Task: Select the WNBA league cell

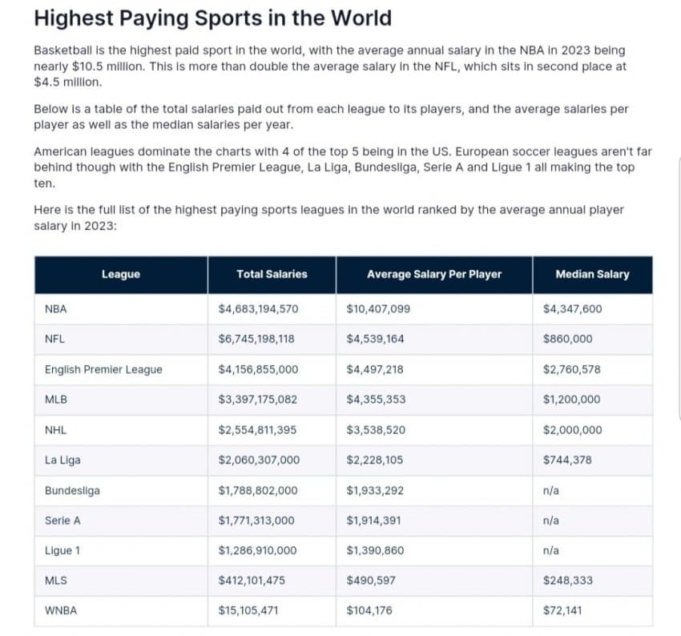Action: (x=121, y=611)
